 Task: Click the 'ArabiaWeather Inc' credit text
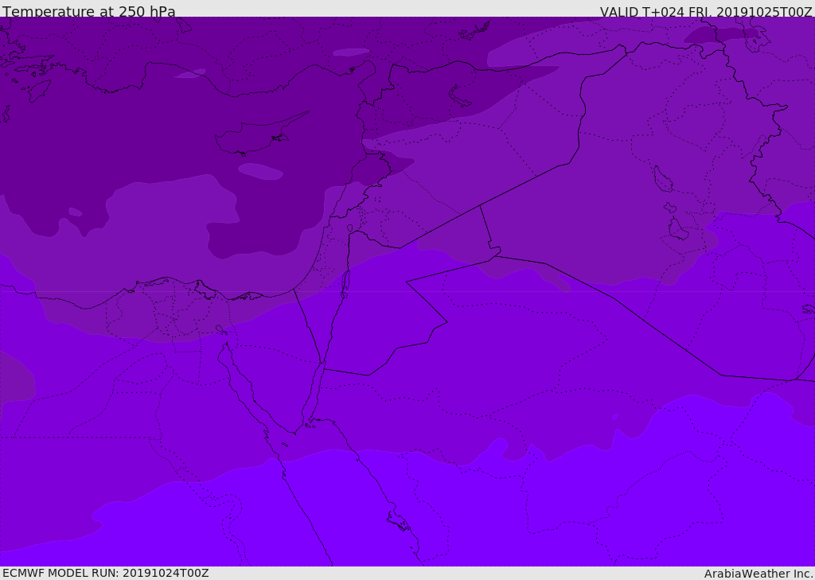click(758, 574)
